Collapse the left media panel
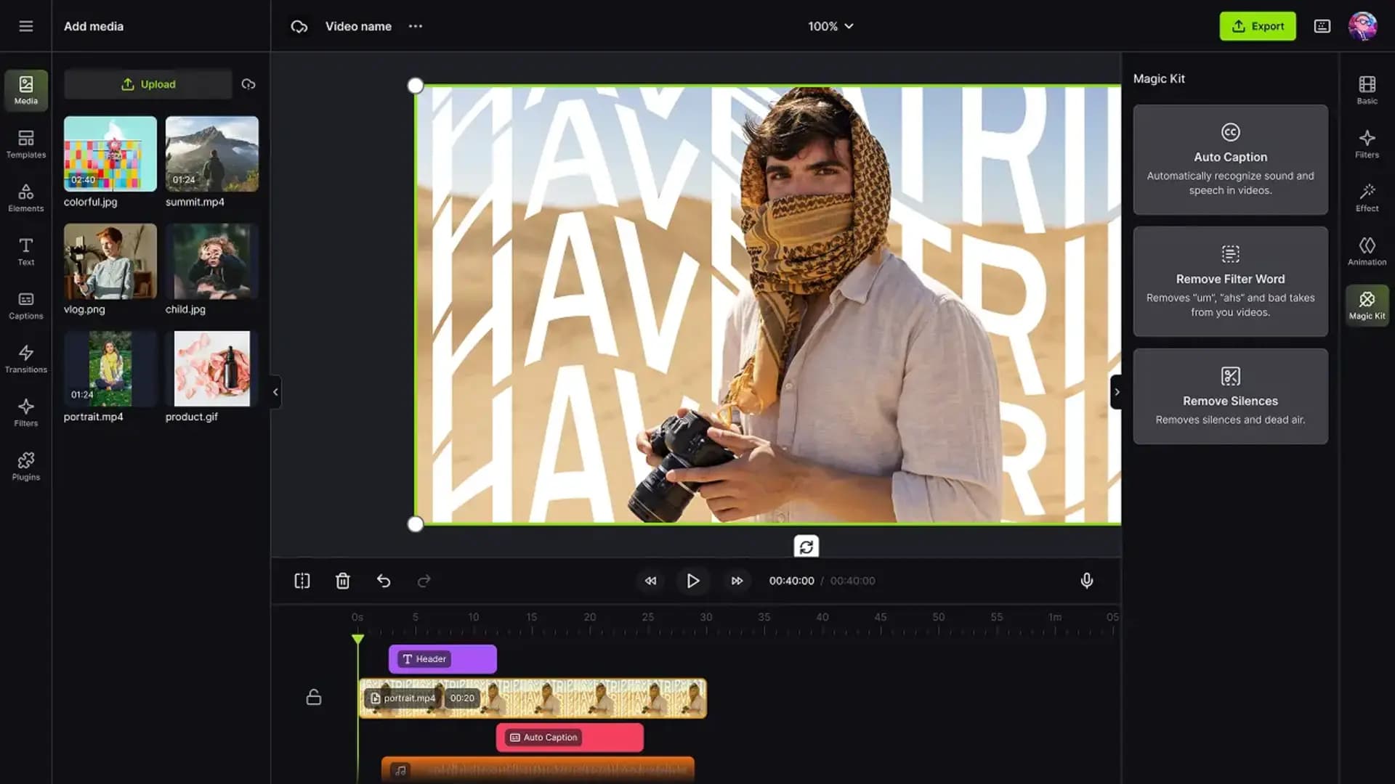 coord(275,392)
